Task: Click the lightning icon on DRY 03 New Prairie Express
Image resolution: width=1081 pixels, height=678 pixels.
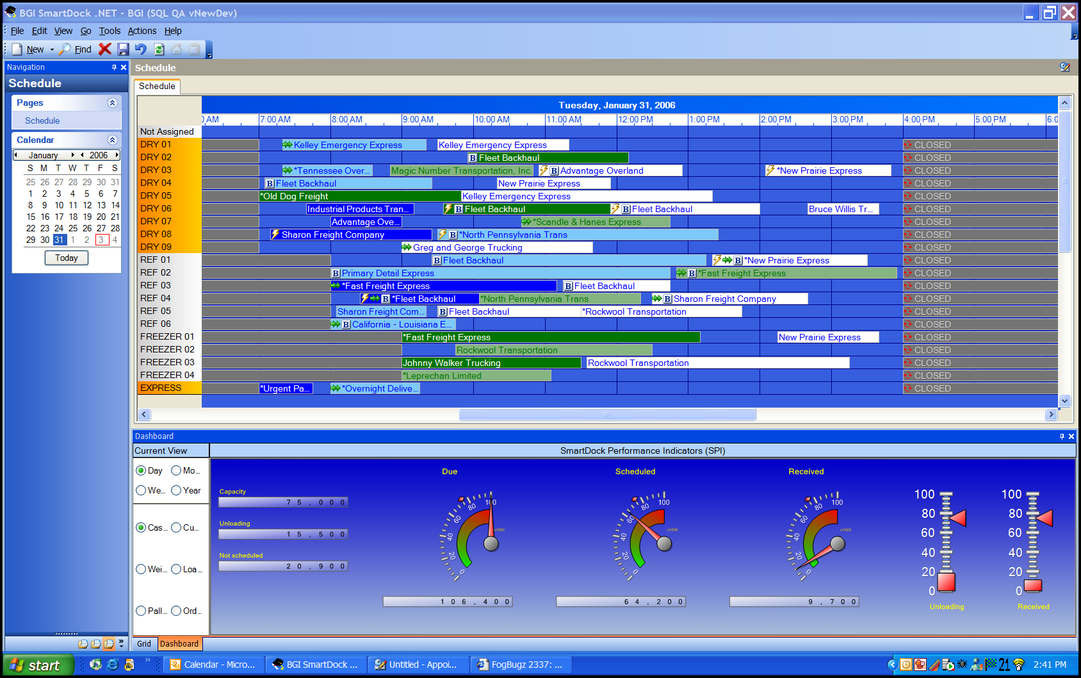Action: click(770, 170)
